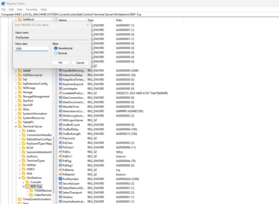Click the InputBufferLength value icon

[x=60, y=70]
